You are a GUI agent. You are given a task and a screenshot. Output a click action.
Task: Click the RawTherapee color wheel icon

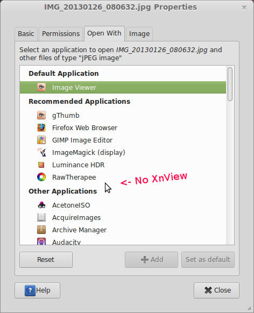(x=41, y=177)
